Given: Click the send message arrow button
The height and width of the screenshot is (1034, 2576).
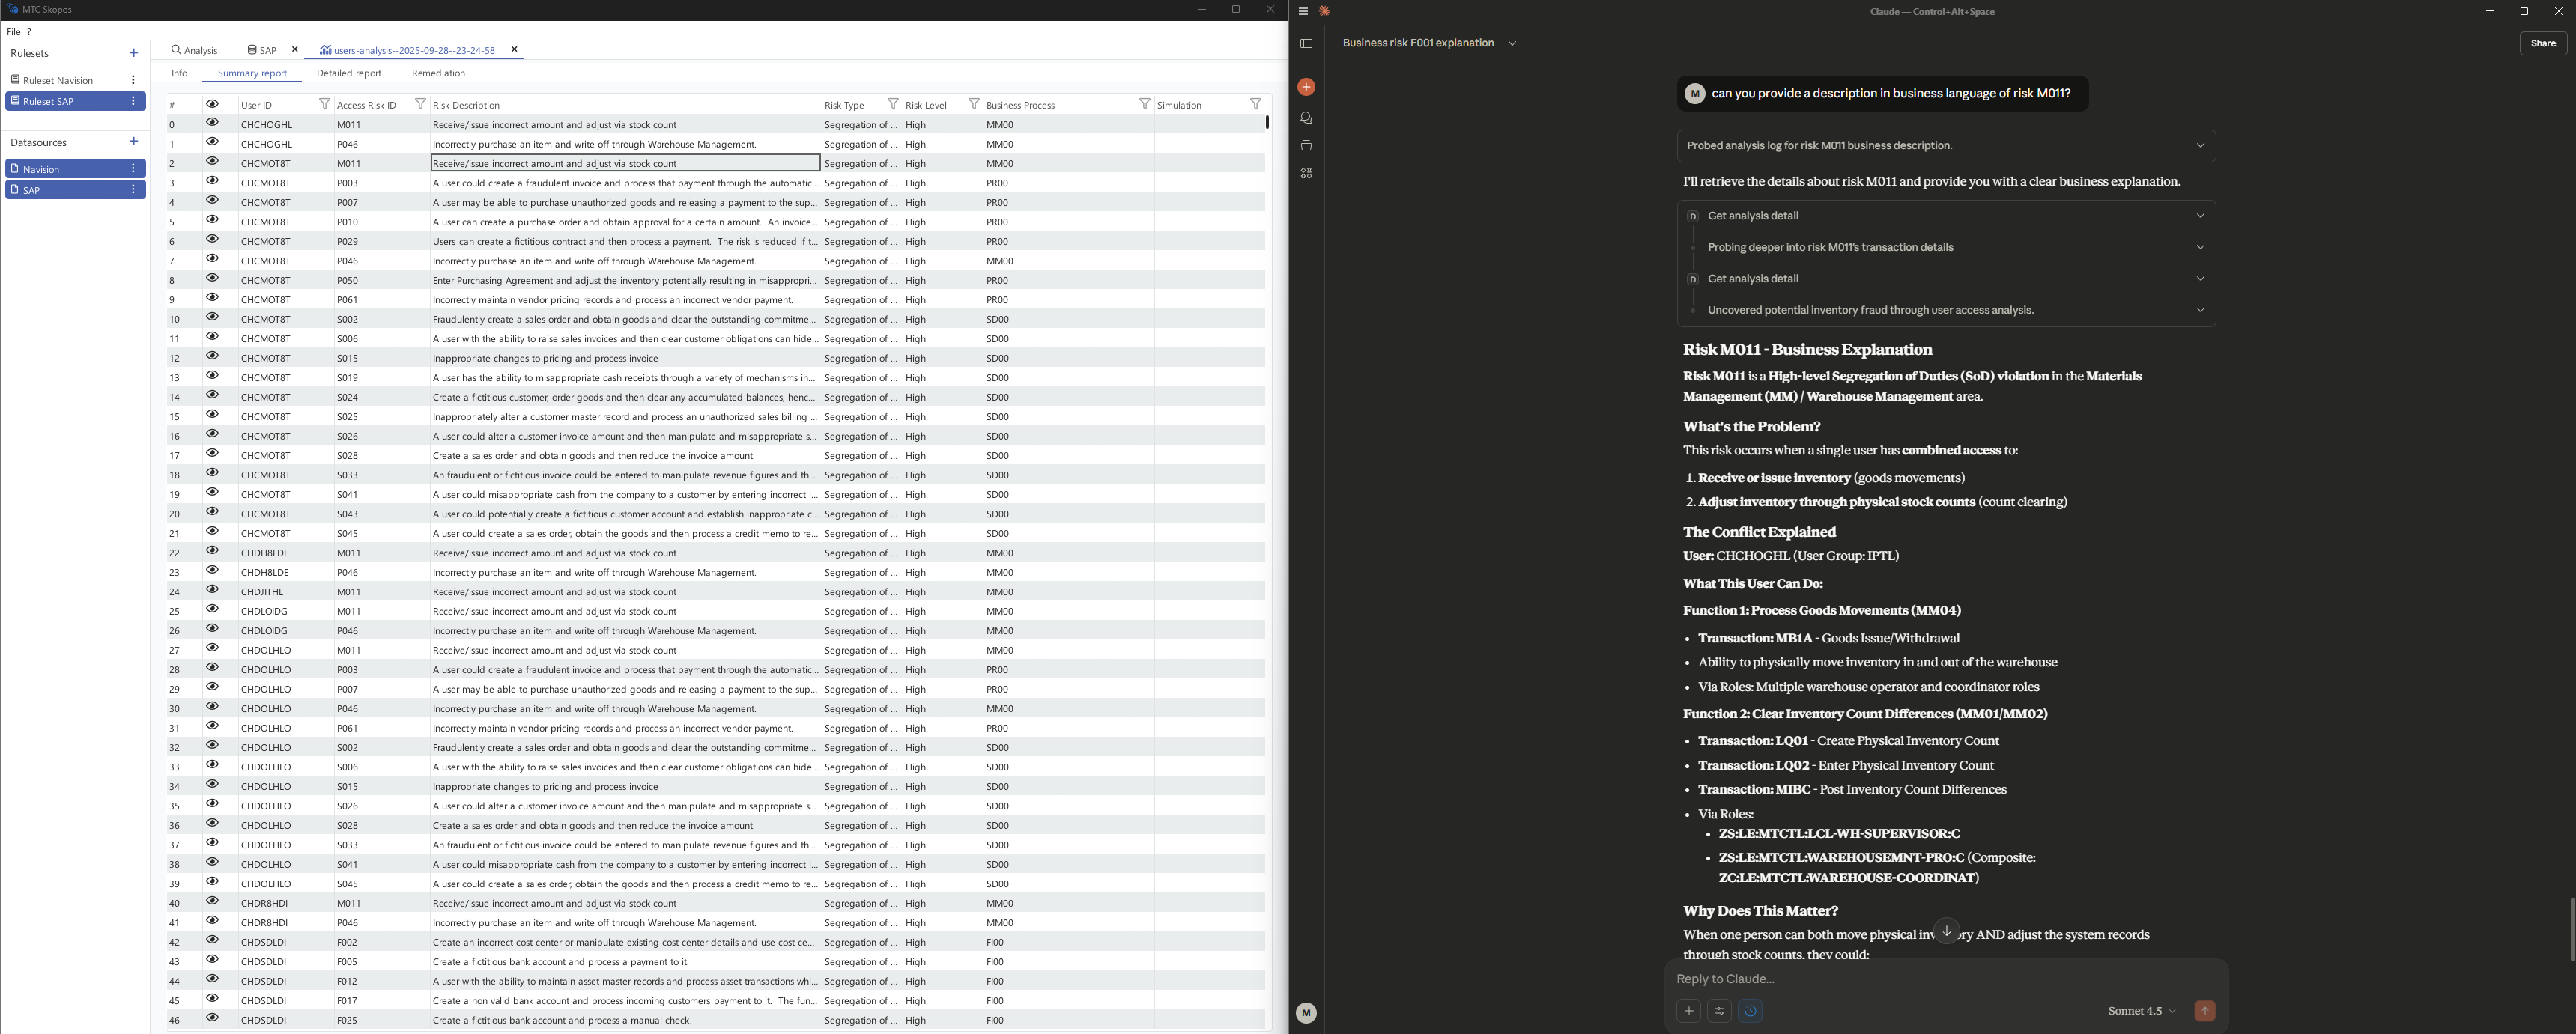Looking at the screenshot, I should pyautogui.click(x=2204, y=1011).
